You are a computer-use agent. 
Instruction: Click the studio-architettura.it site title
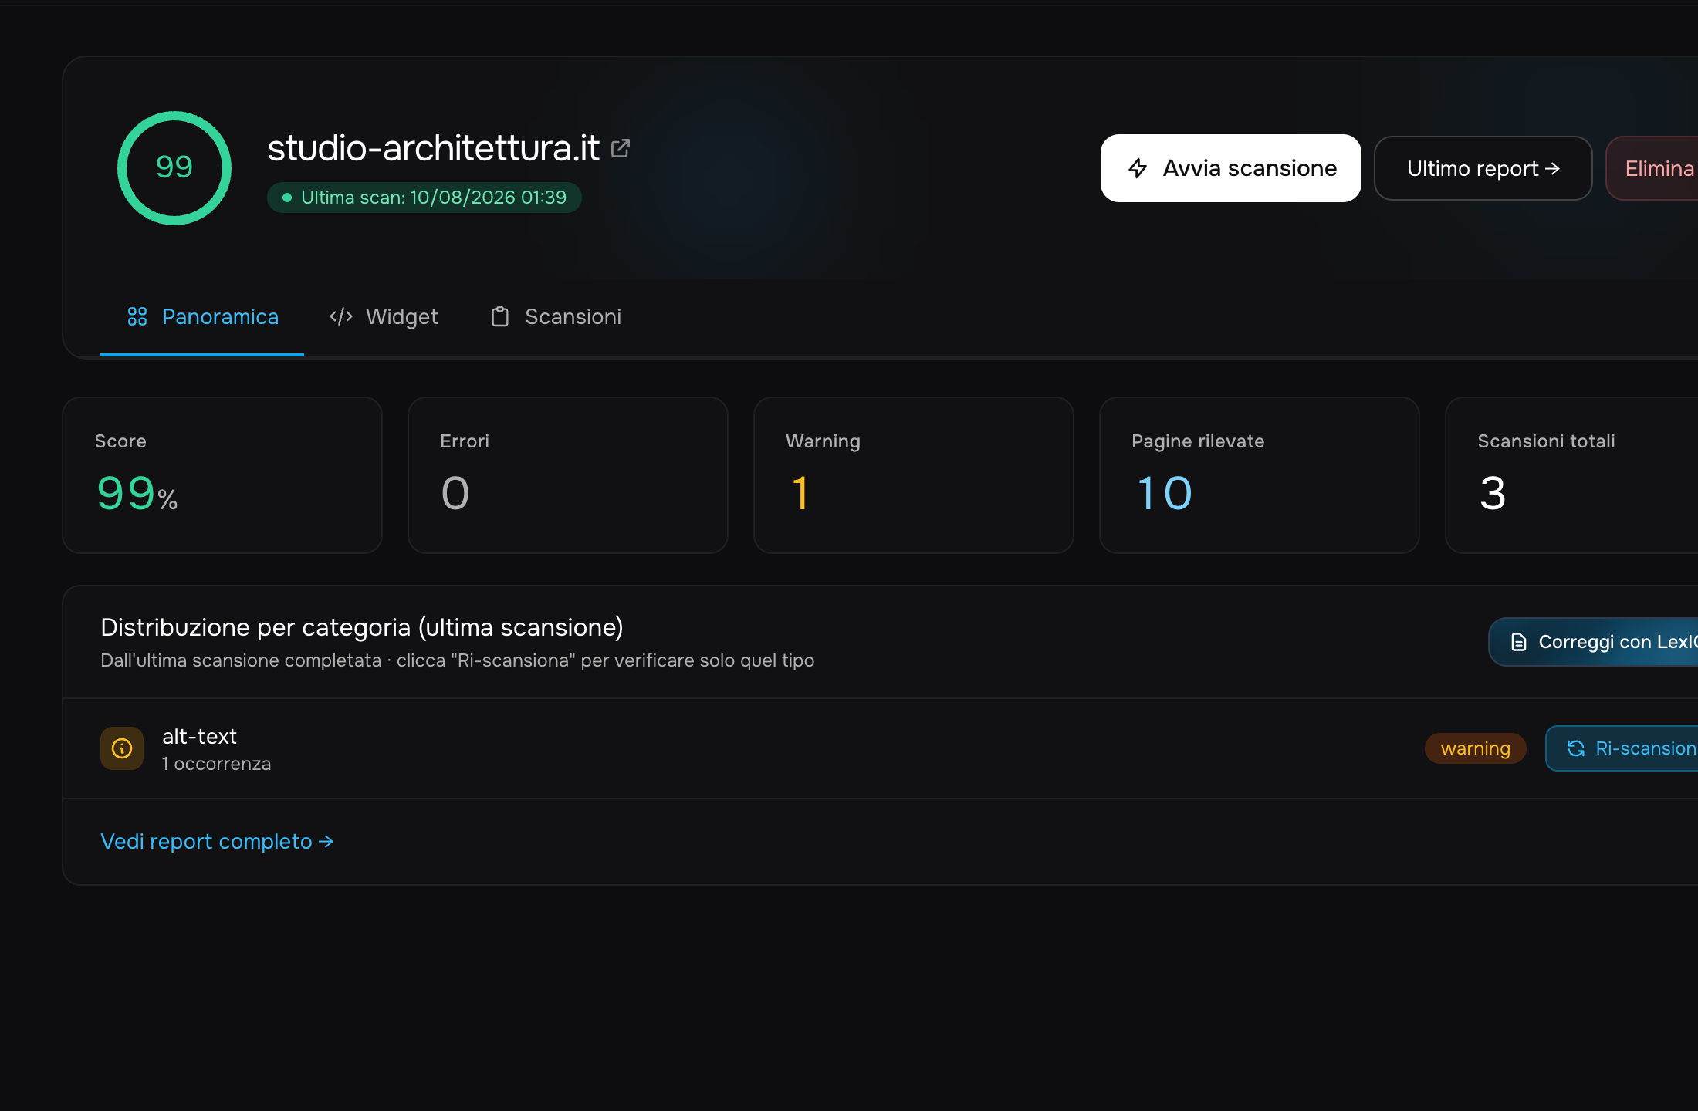[x=433, y=148]
